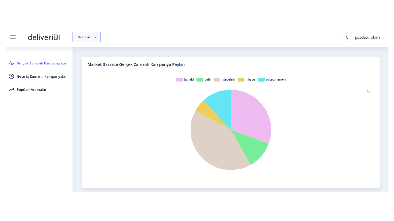Click the download chart icon
The image size is (394, 221).
[368, 91]
